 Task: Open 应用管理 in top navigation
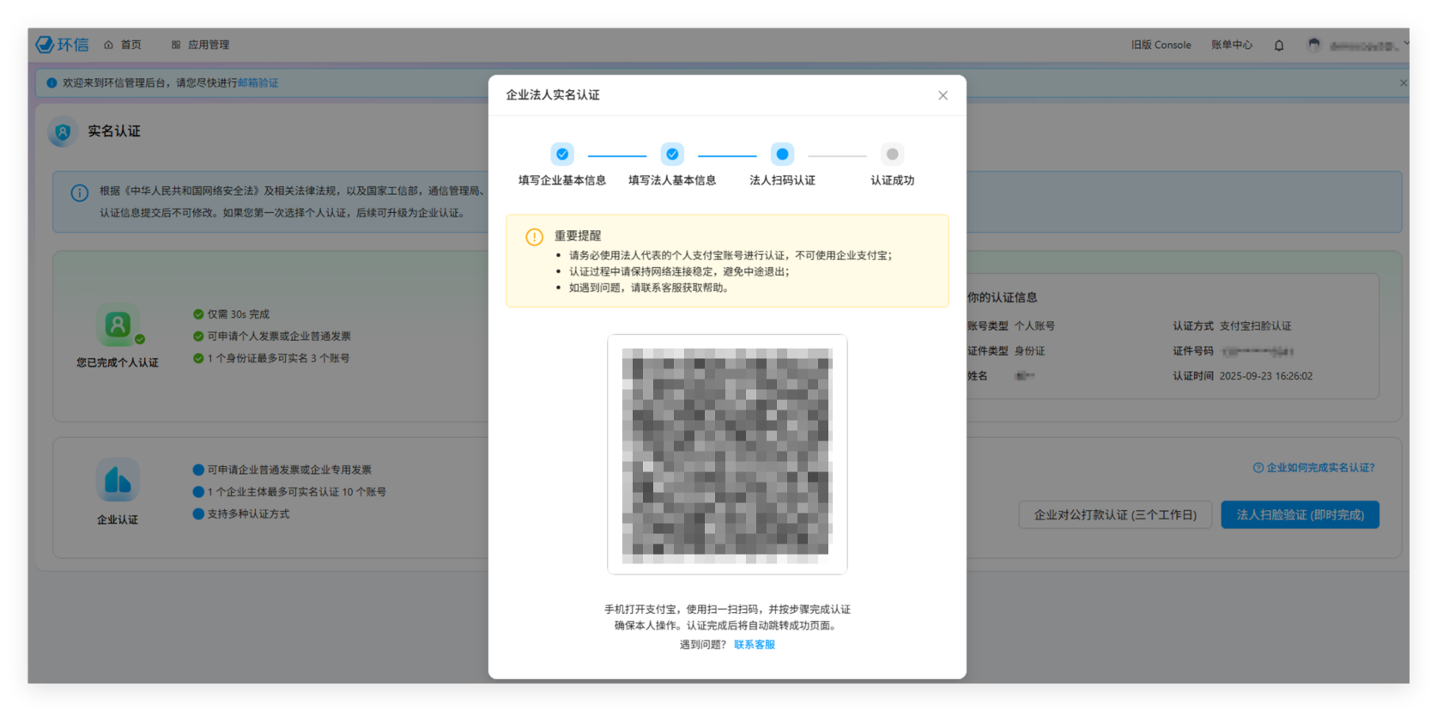click(200, 45)
